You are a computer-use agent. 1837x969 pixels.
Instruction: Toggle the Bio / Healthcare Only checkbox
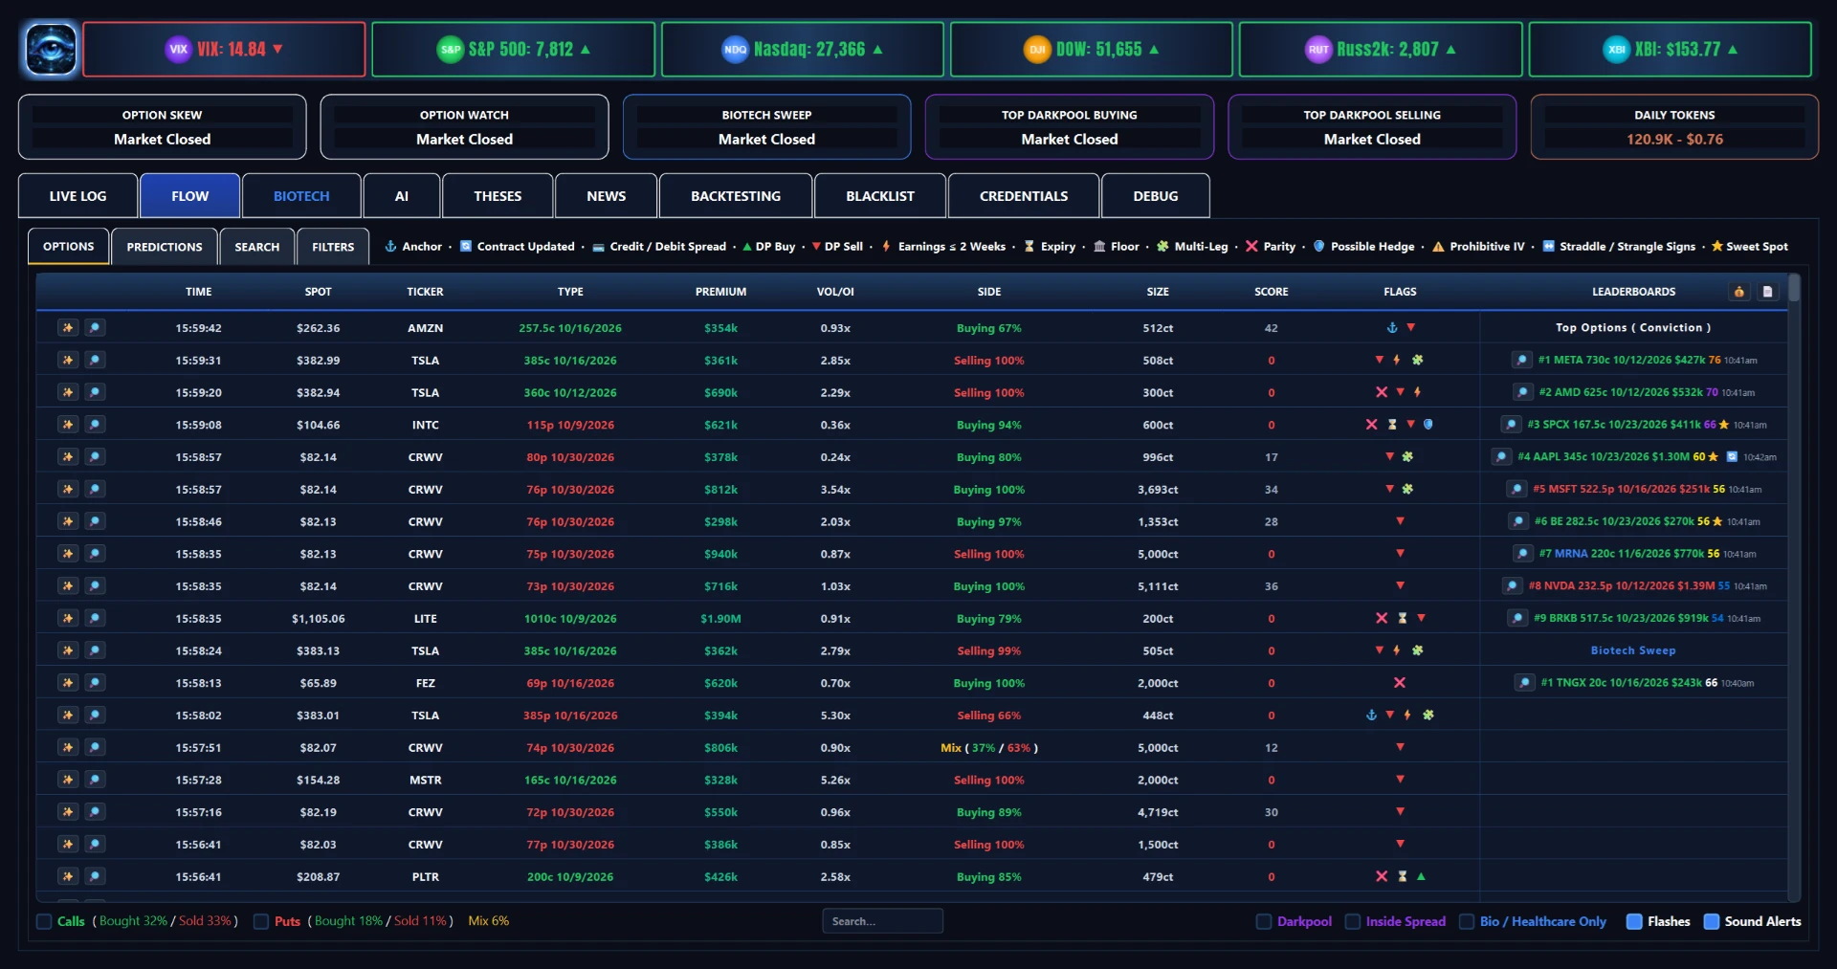tap(1466, 921)
